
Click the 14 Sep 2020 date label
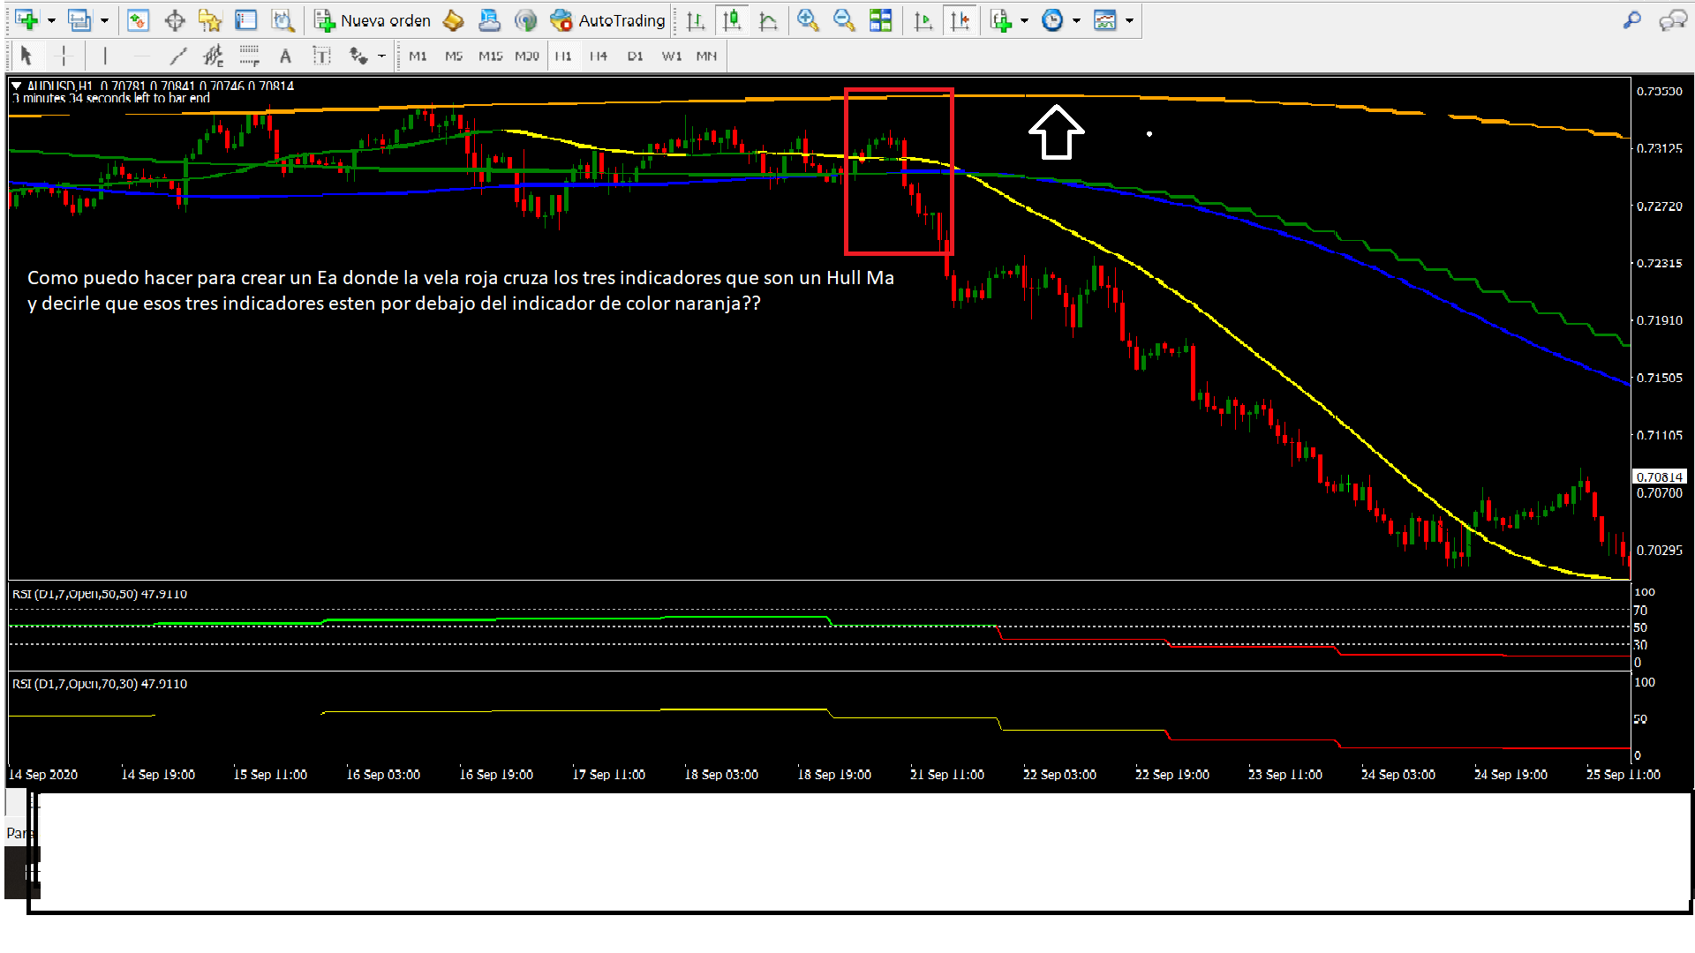coord(43,775)
